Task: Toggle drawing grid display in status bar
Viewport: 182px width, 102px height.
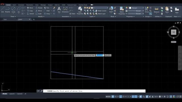Action: [x=113, y=97]
